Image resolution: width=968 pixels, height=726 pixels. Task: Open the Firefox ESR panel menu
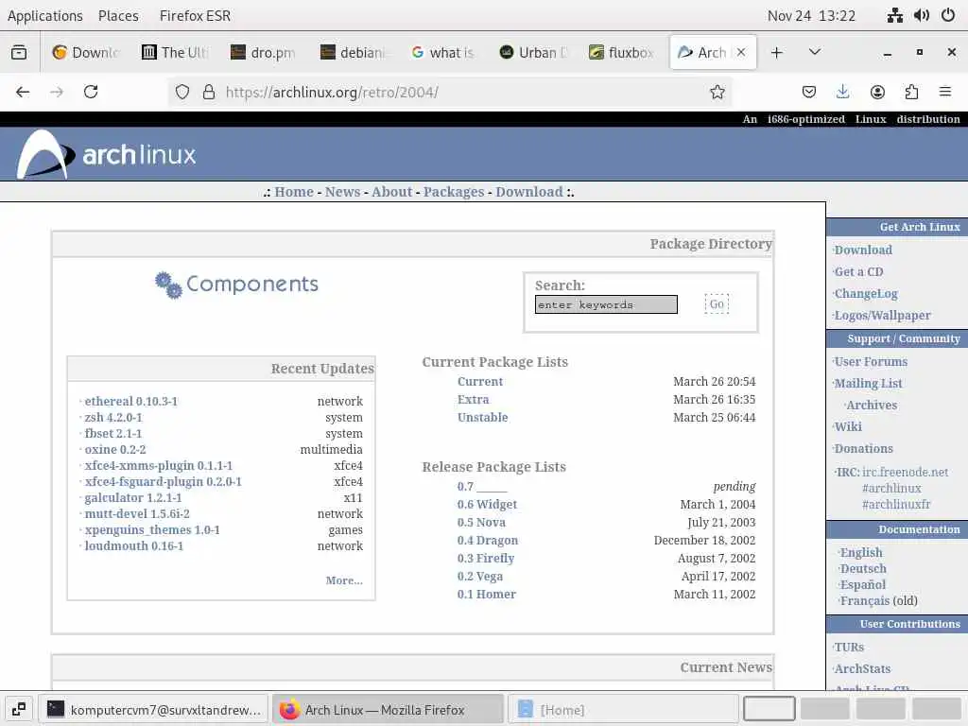(195, 15)
